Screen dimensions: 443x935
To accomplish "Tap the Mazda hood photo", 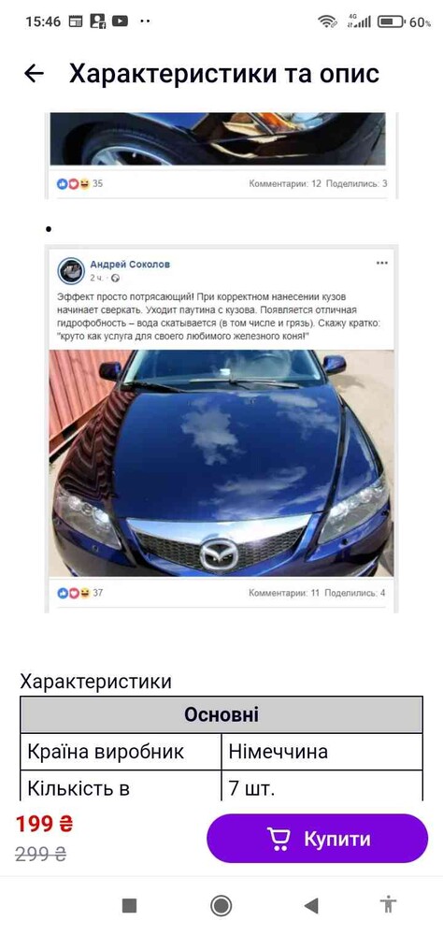I will click(221, 463).
